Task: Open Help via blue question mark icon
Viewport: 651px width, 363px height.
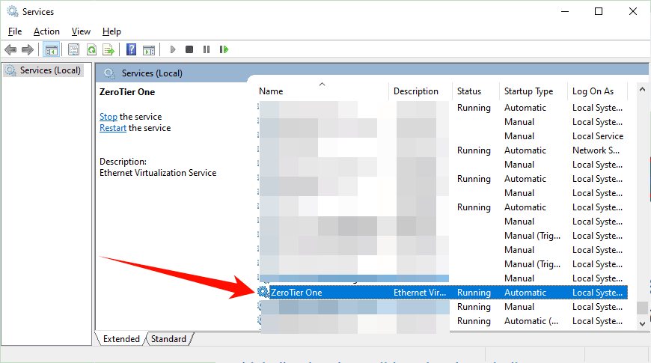Action: coord(131,49)
